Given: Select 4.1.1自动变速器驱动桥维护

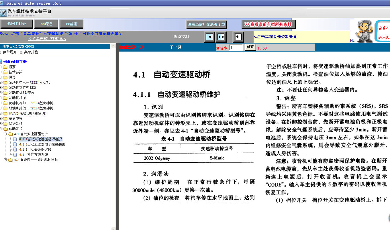Looking at the screenshot, I should pyautogui.click(x=40, y=139).
